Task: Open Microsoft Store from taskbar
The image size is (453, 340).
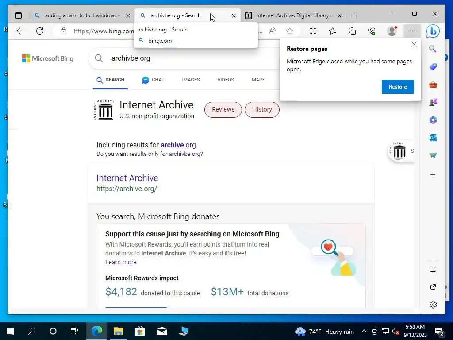Action: point(140,331)
